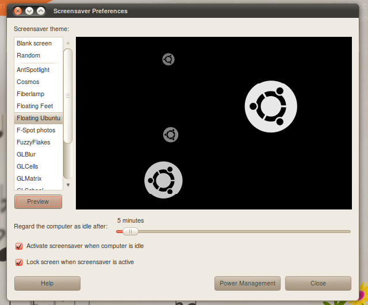Choose AntSpotlight from the theme list
Viewport: 368px width, 305px height.
pyautogui.click(x=39, y=70)
